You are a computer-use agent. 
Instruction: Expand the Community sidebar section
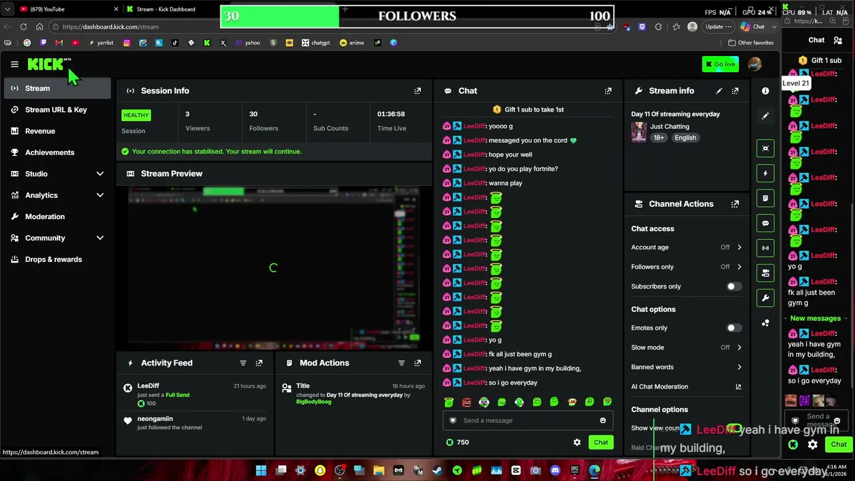pyautogui.click(x=100, y=238)
